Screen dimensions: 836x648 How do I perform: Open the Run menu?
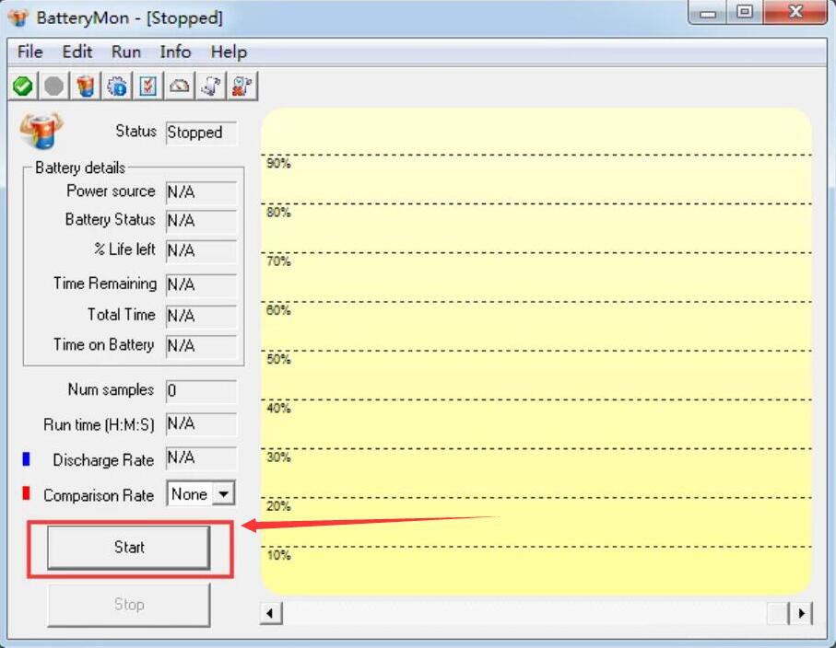[x=126, y=52]
